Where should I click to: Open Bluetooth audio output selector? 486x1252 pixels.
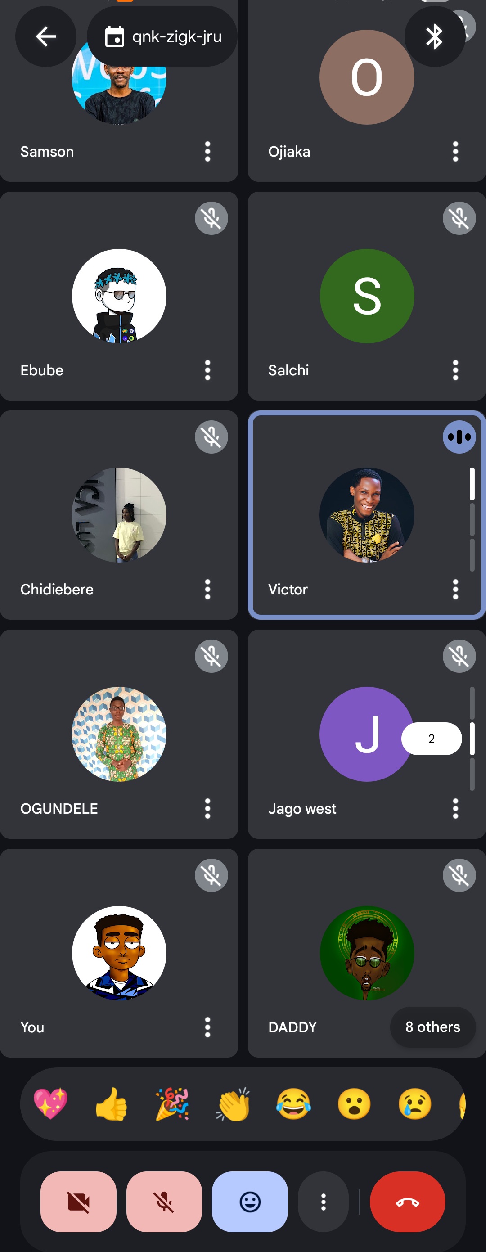[x=435, y=36]
